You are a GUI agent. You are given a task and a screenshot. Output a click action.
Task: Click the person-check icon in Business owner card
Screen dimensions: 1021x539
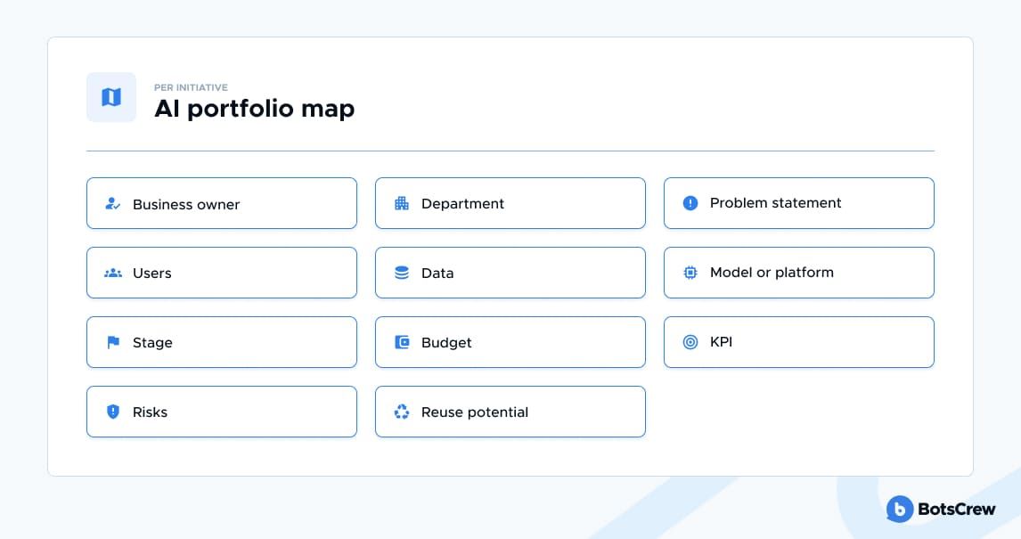pos(112,204)
